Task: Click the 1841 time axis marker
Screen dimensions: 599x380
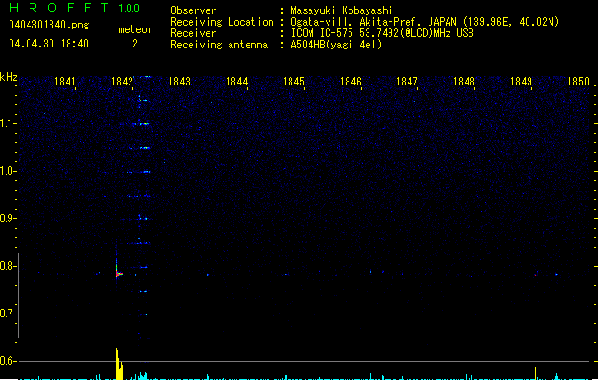Action: pos(65,82)
